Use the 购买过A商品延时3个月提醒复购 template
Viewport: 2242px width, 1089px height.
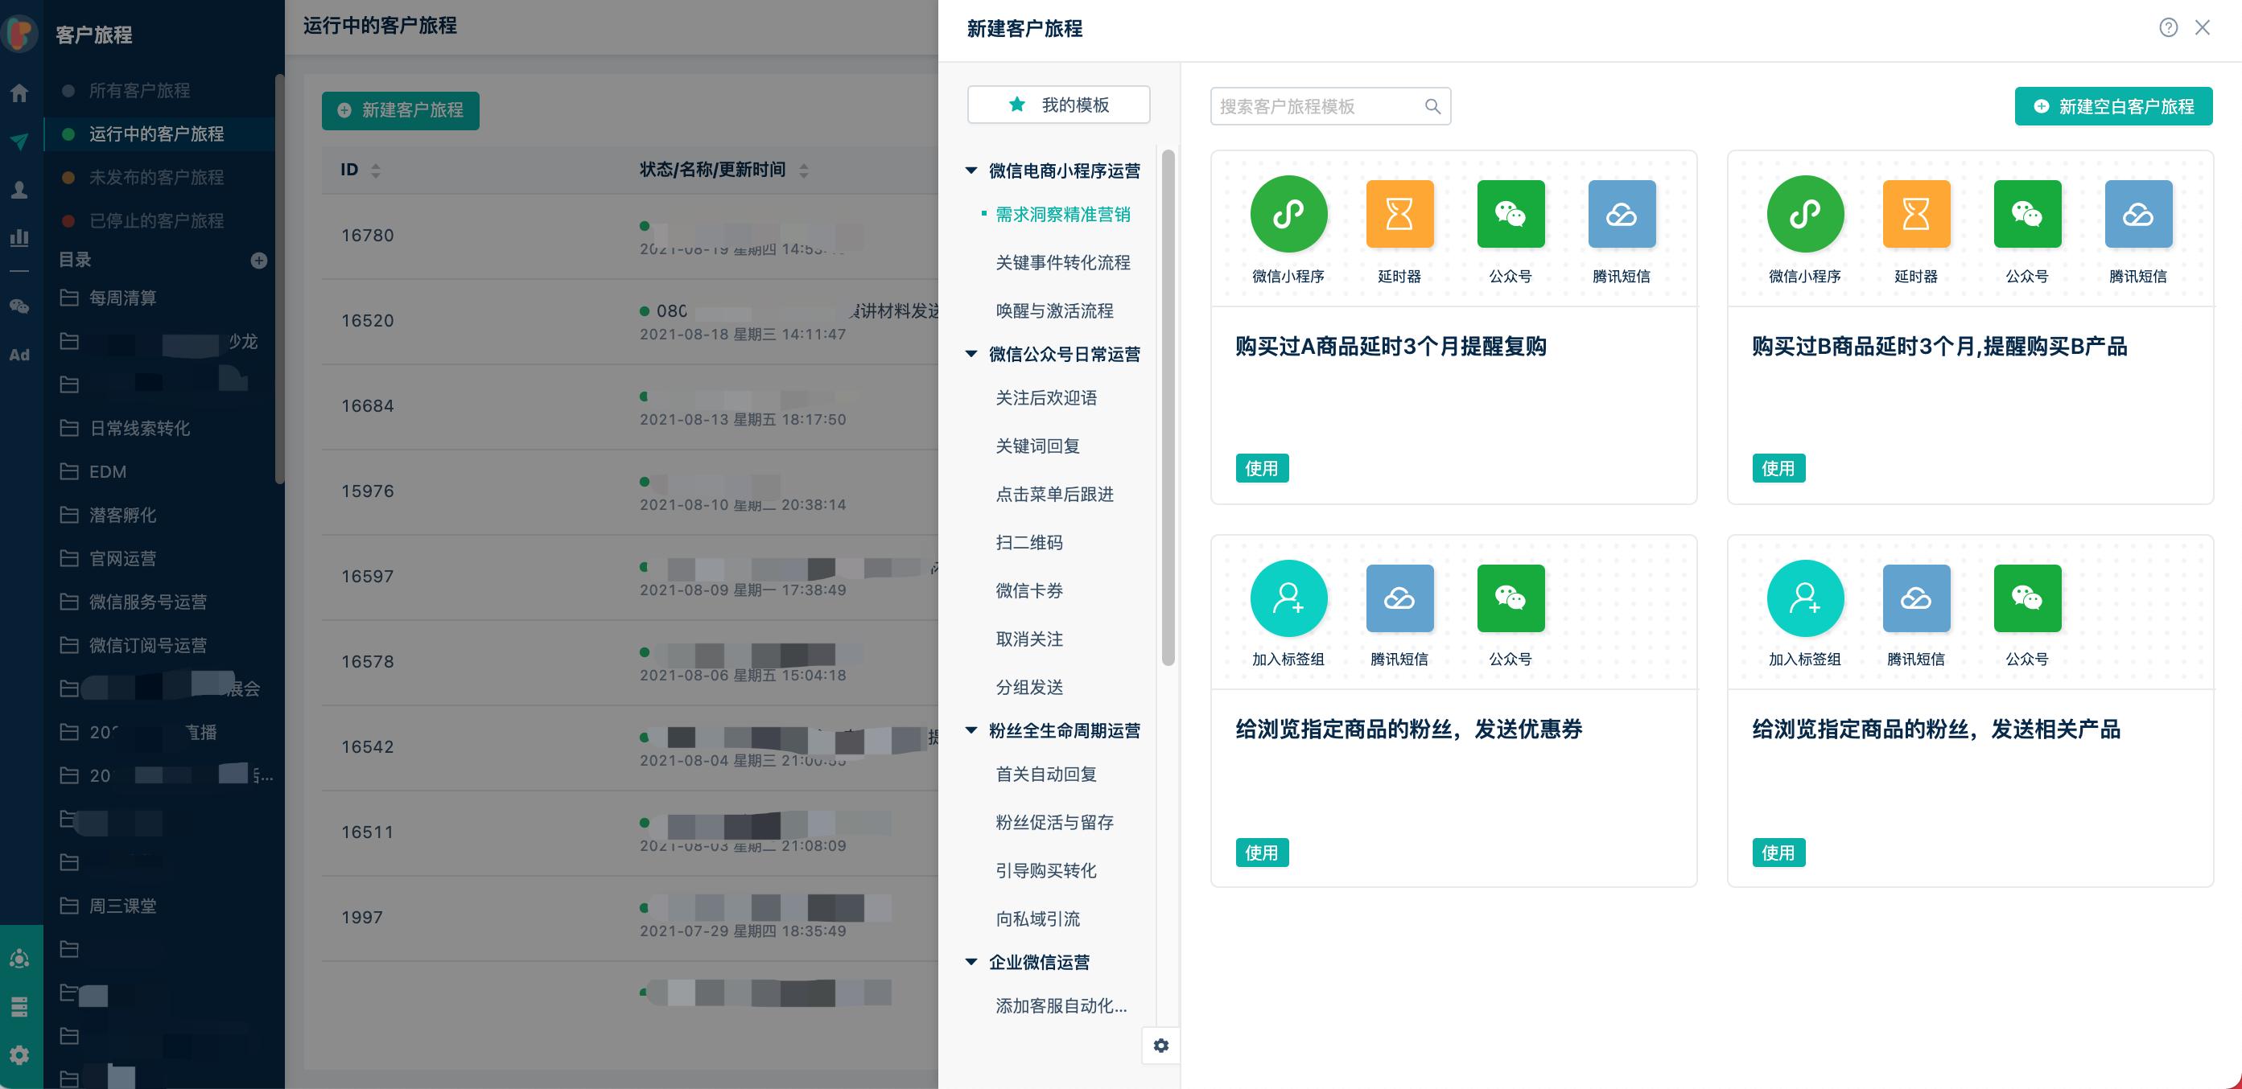(1261, 468)
